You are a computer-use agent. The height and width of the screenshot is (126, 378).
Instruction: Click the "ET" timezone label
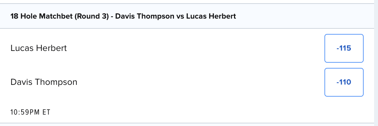47,112
